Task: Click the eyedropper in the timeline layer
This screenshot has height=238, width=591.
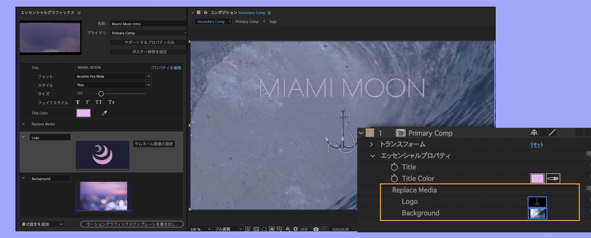Action: pyautogui.click(x=553, y=178)
